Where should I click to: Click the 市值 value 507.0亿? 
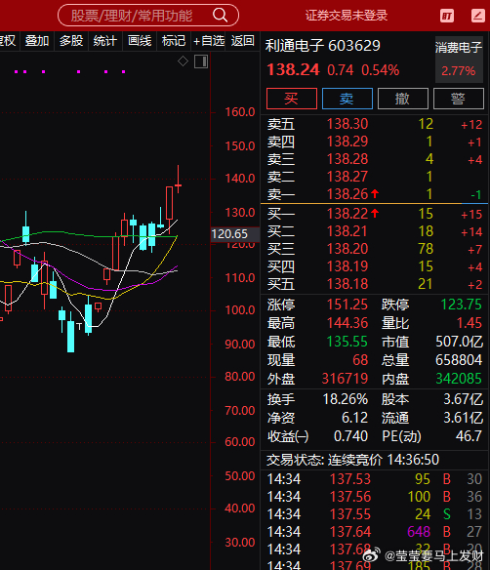(x=460, y=342)
